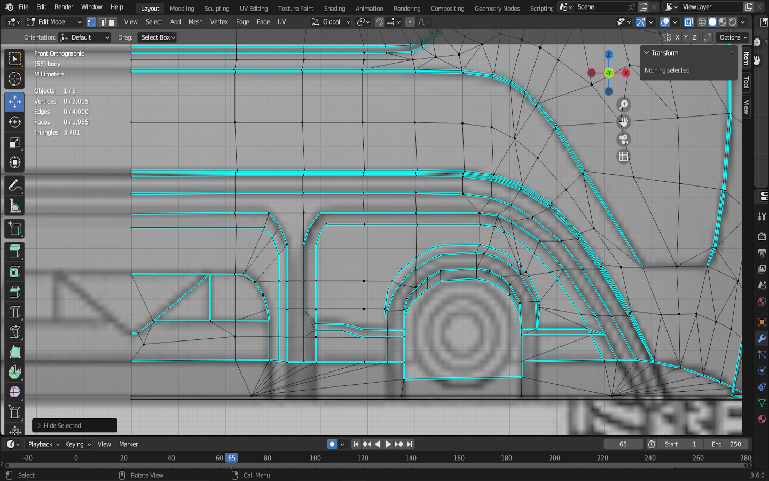Select the Edge Slide tool
Screen dimensions: 769x481
click(x=15, y=413)
